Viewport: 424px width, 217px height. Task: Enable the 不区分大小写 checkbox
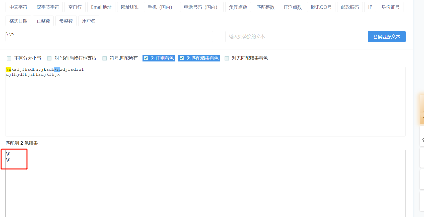(9, 58)
